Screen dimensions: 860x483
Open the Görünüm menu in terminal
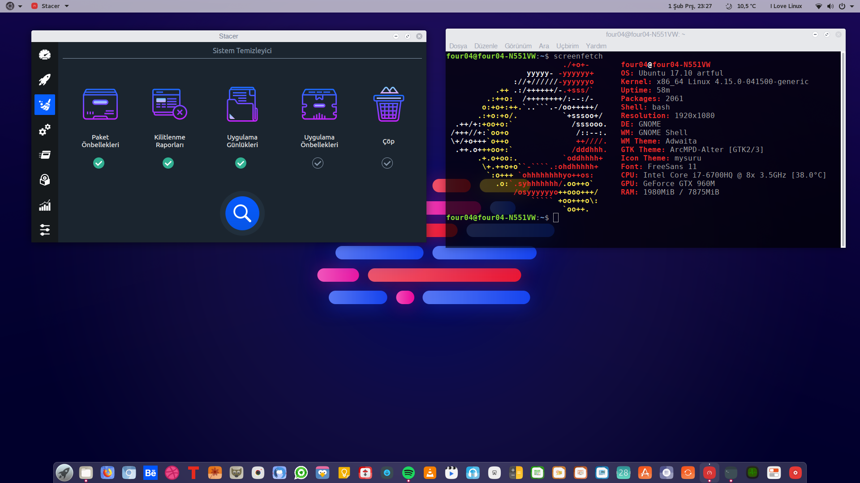(518, 46)
